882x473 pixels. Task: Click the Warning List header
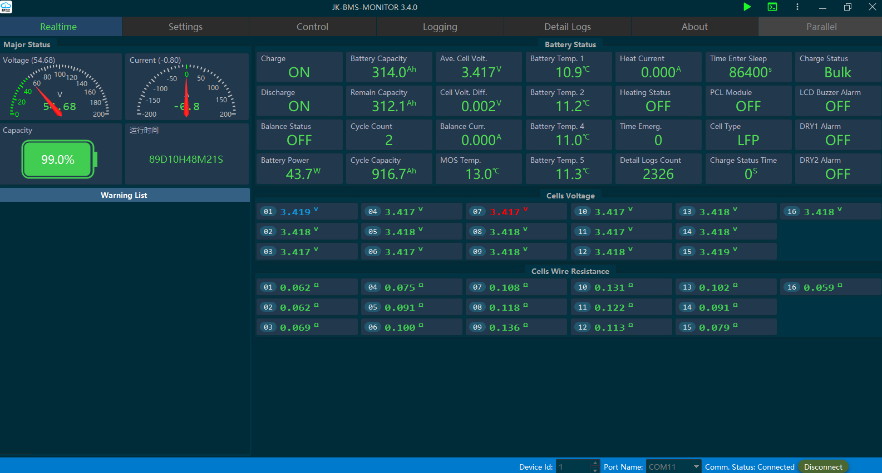[124, 195]
